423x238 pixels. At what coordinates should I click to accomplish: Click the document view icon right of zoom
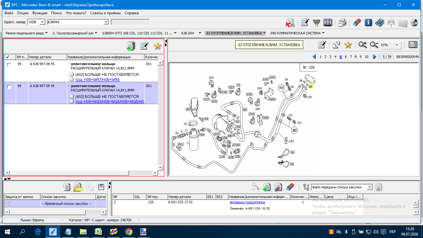413,45
